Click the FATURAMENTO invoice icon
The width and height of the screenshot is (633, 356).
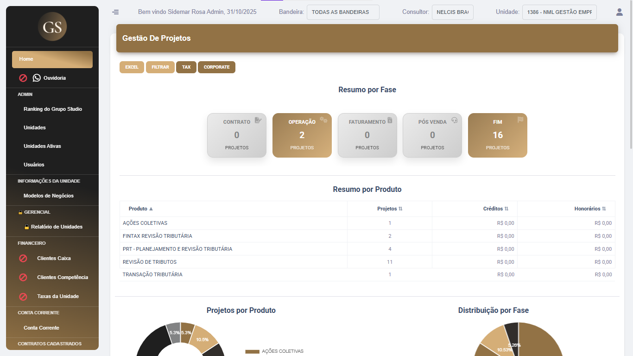tap(390, 119)
